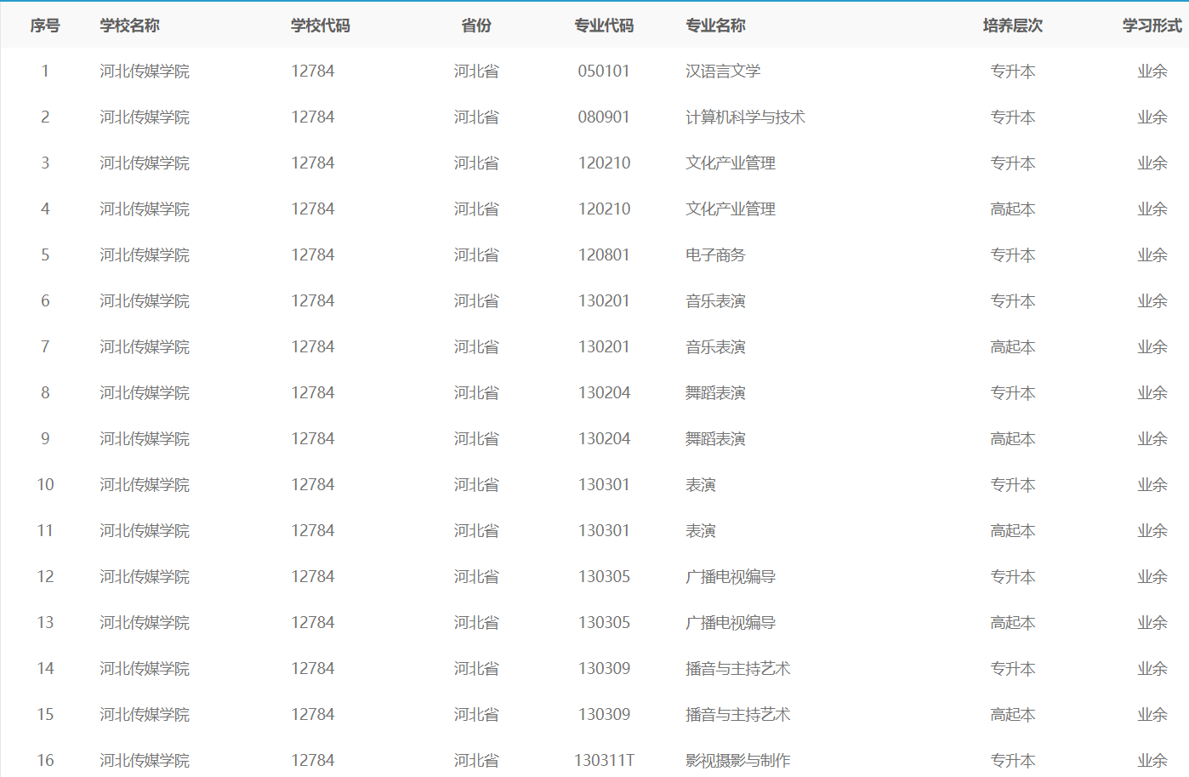Click 高起本 in row 7
The height and width of the screenshot is (777, 1189).
(1013, 347)
